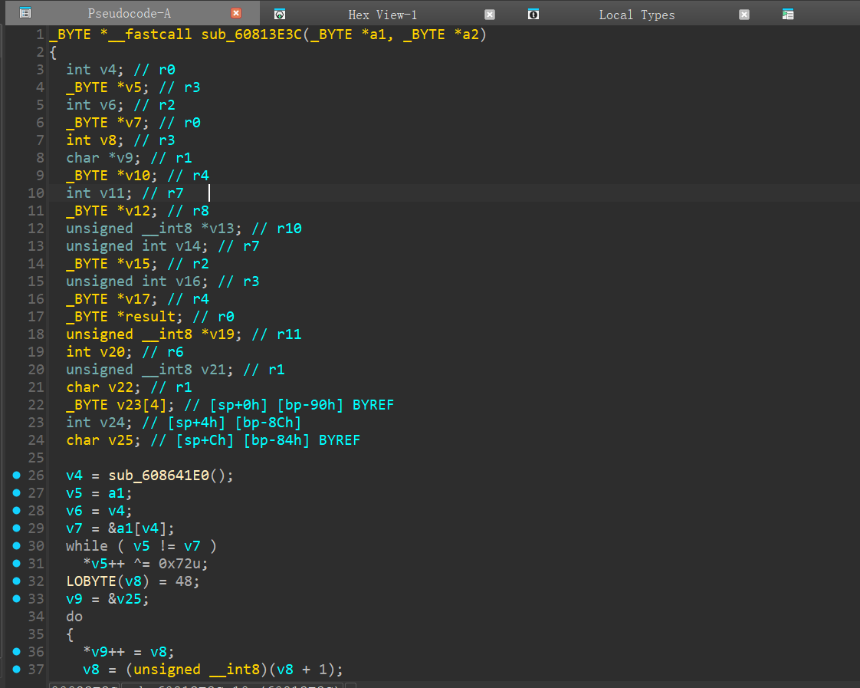Toggle breakpoint dot on line 32
This screenshot has width=860, height=688.
(16, 581)
